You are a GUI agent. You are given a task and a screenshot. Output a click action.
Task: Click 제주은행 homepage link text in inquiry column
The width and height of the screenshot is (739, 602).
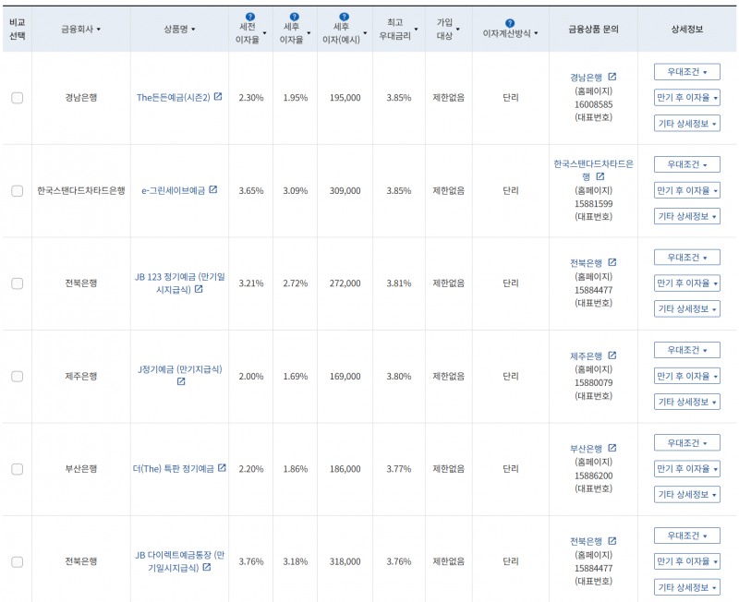586,356
